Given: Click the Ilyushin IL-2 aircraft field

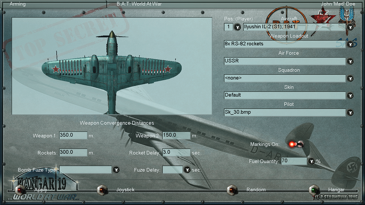Looking at the screenshot, I should point(294,27).
